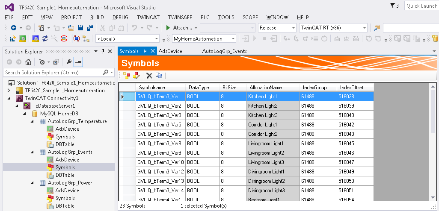Toggle the pin on the Symbols tab
Viewport: 439px width, 211px height.
pos(145,51)
